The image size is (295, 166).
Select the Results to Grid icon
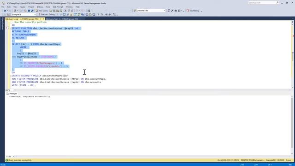pos(90,14)
